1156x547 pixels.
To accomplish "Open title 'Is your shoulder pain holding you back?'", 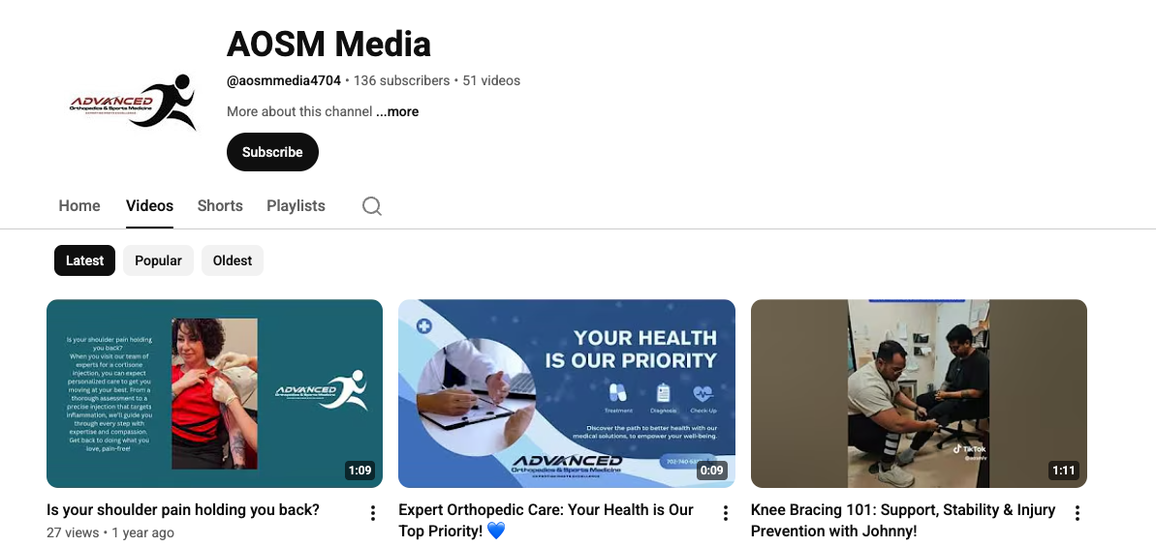I will pyautogui.click(x=183, y=510).
